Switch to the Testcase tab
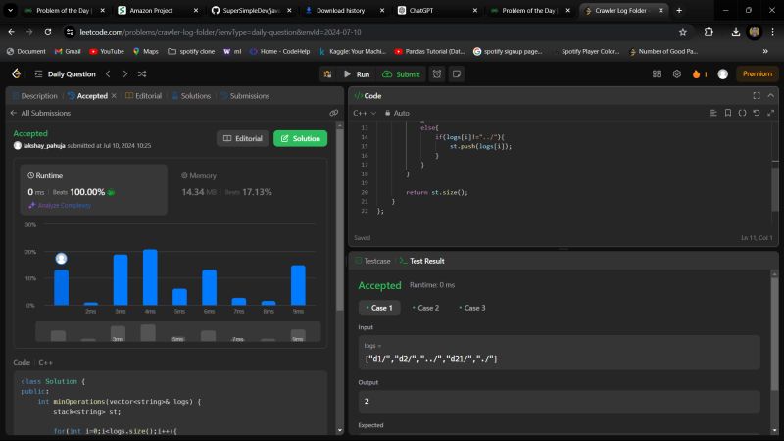Screen dimensions: 784x441 click(x=374, y=261)
